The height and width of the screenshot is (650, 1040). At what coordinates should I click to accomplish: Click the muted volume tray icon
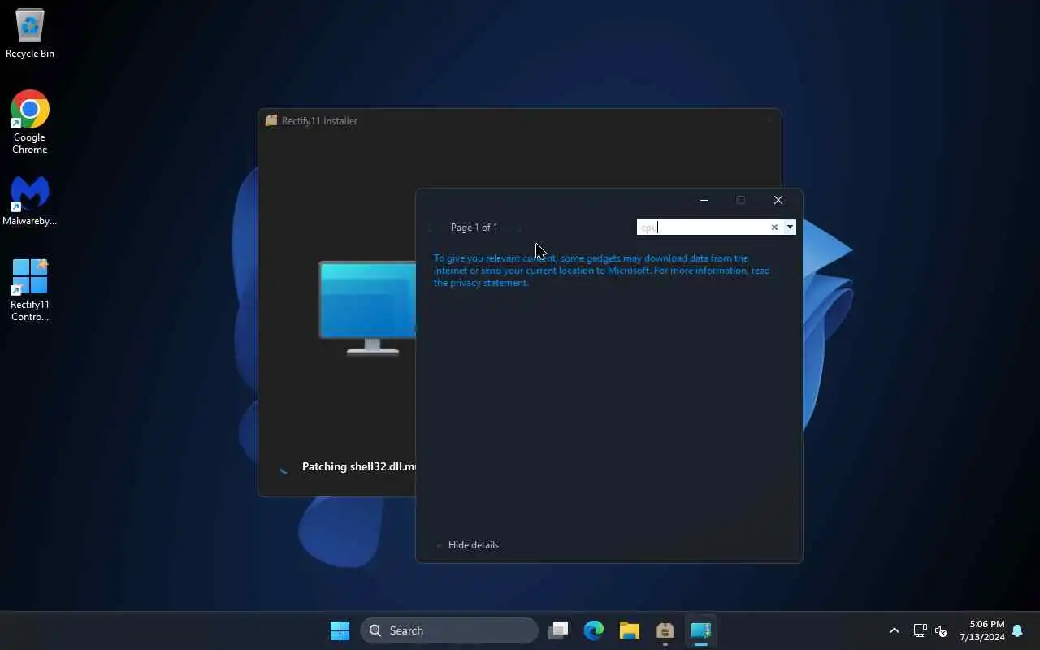coord(941,630)
